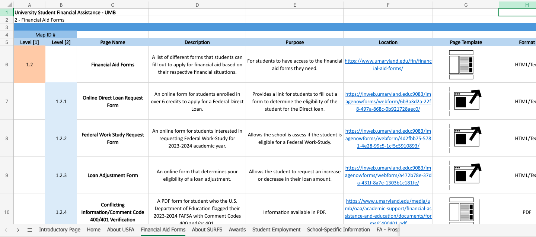Click the cell with map ID 1.2.3

click(x=61, y=175)
